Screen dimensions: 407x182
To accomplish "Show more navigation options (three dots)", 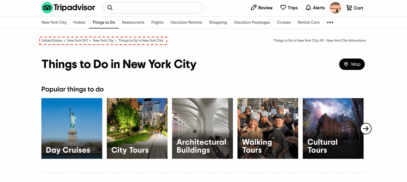I will point(330,22).
